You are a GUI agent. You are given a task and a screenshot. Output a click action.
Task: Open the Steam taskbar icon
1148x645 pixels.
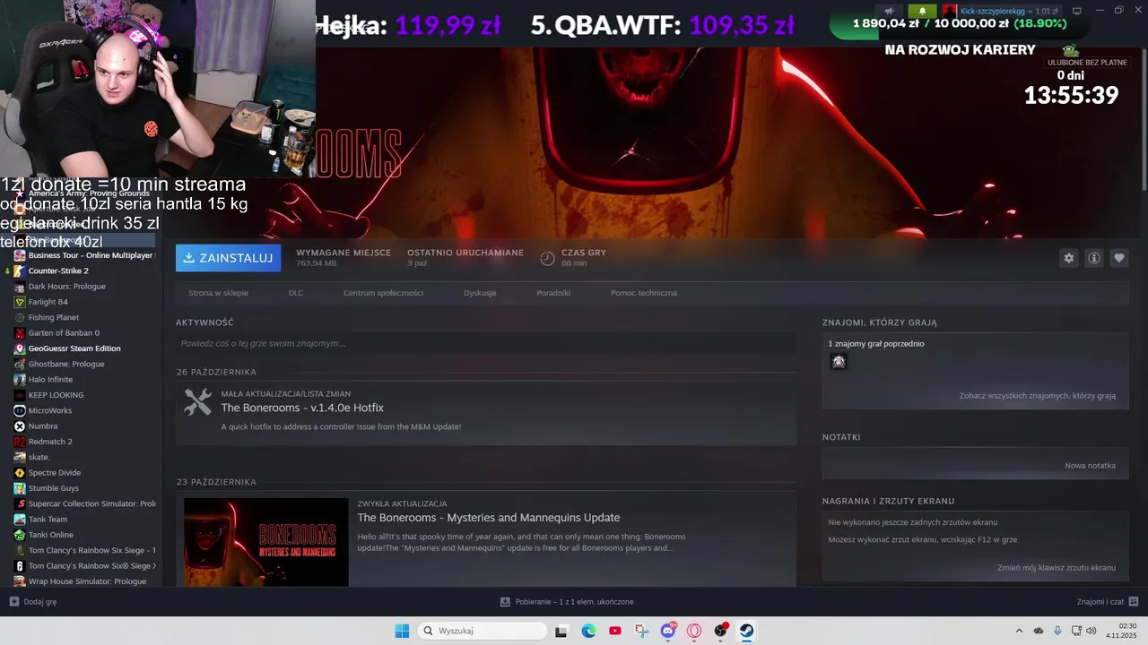[746, 631]
